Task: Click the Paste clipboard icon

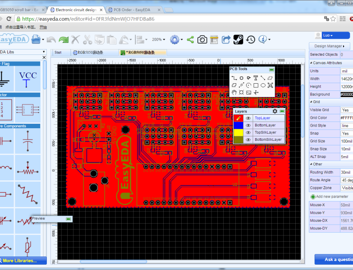Action: pos(111,40)
